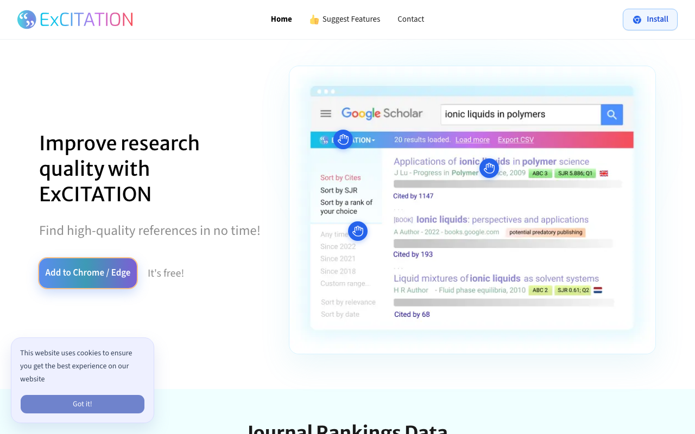
Task: Click the hand hotspot on the ExCITATION toolbar
Action: 343,139
